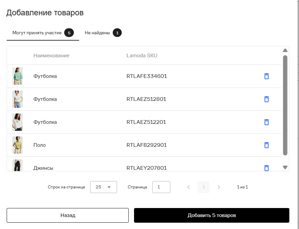
Task: Open thumbnail of the RTLAEZ512201 white T-shirt
Action: (x=18, y=122)
